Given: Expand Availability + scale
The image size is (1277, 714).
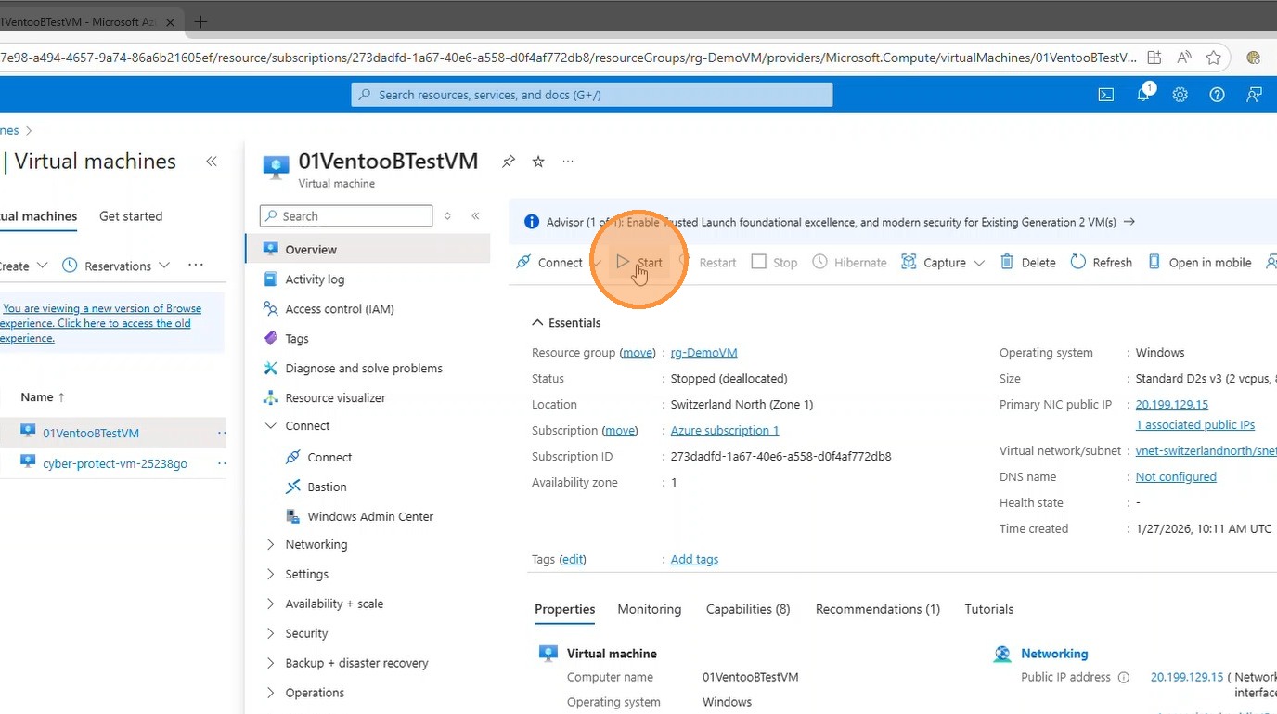Looking at the screenshot, I should 271,604.
